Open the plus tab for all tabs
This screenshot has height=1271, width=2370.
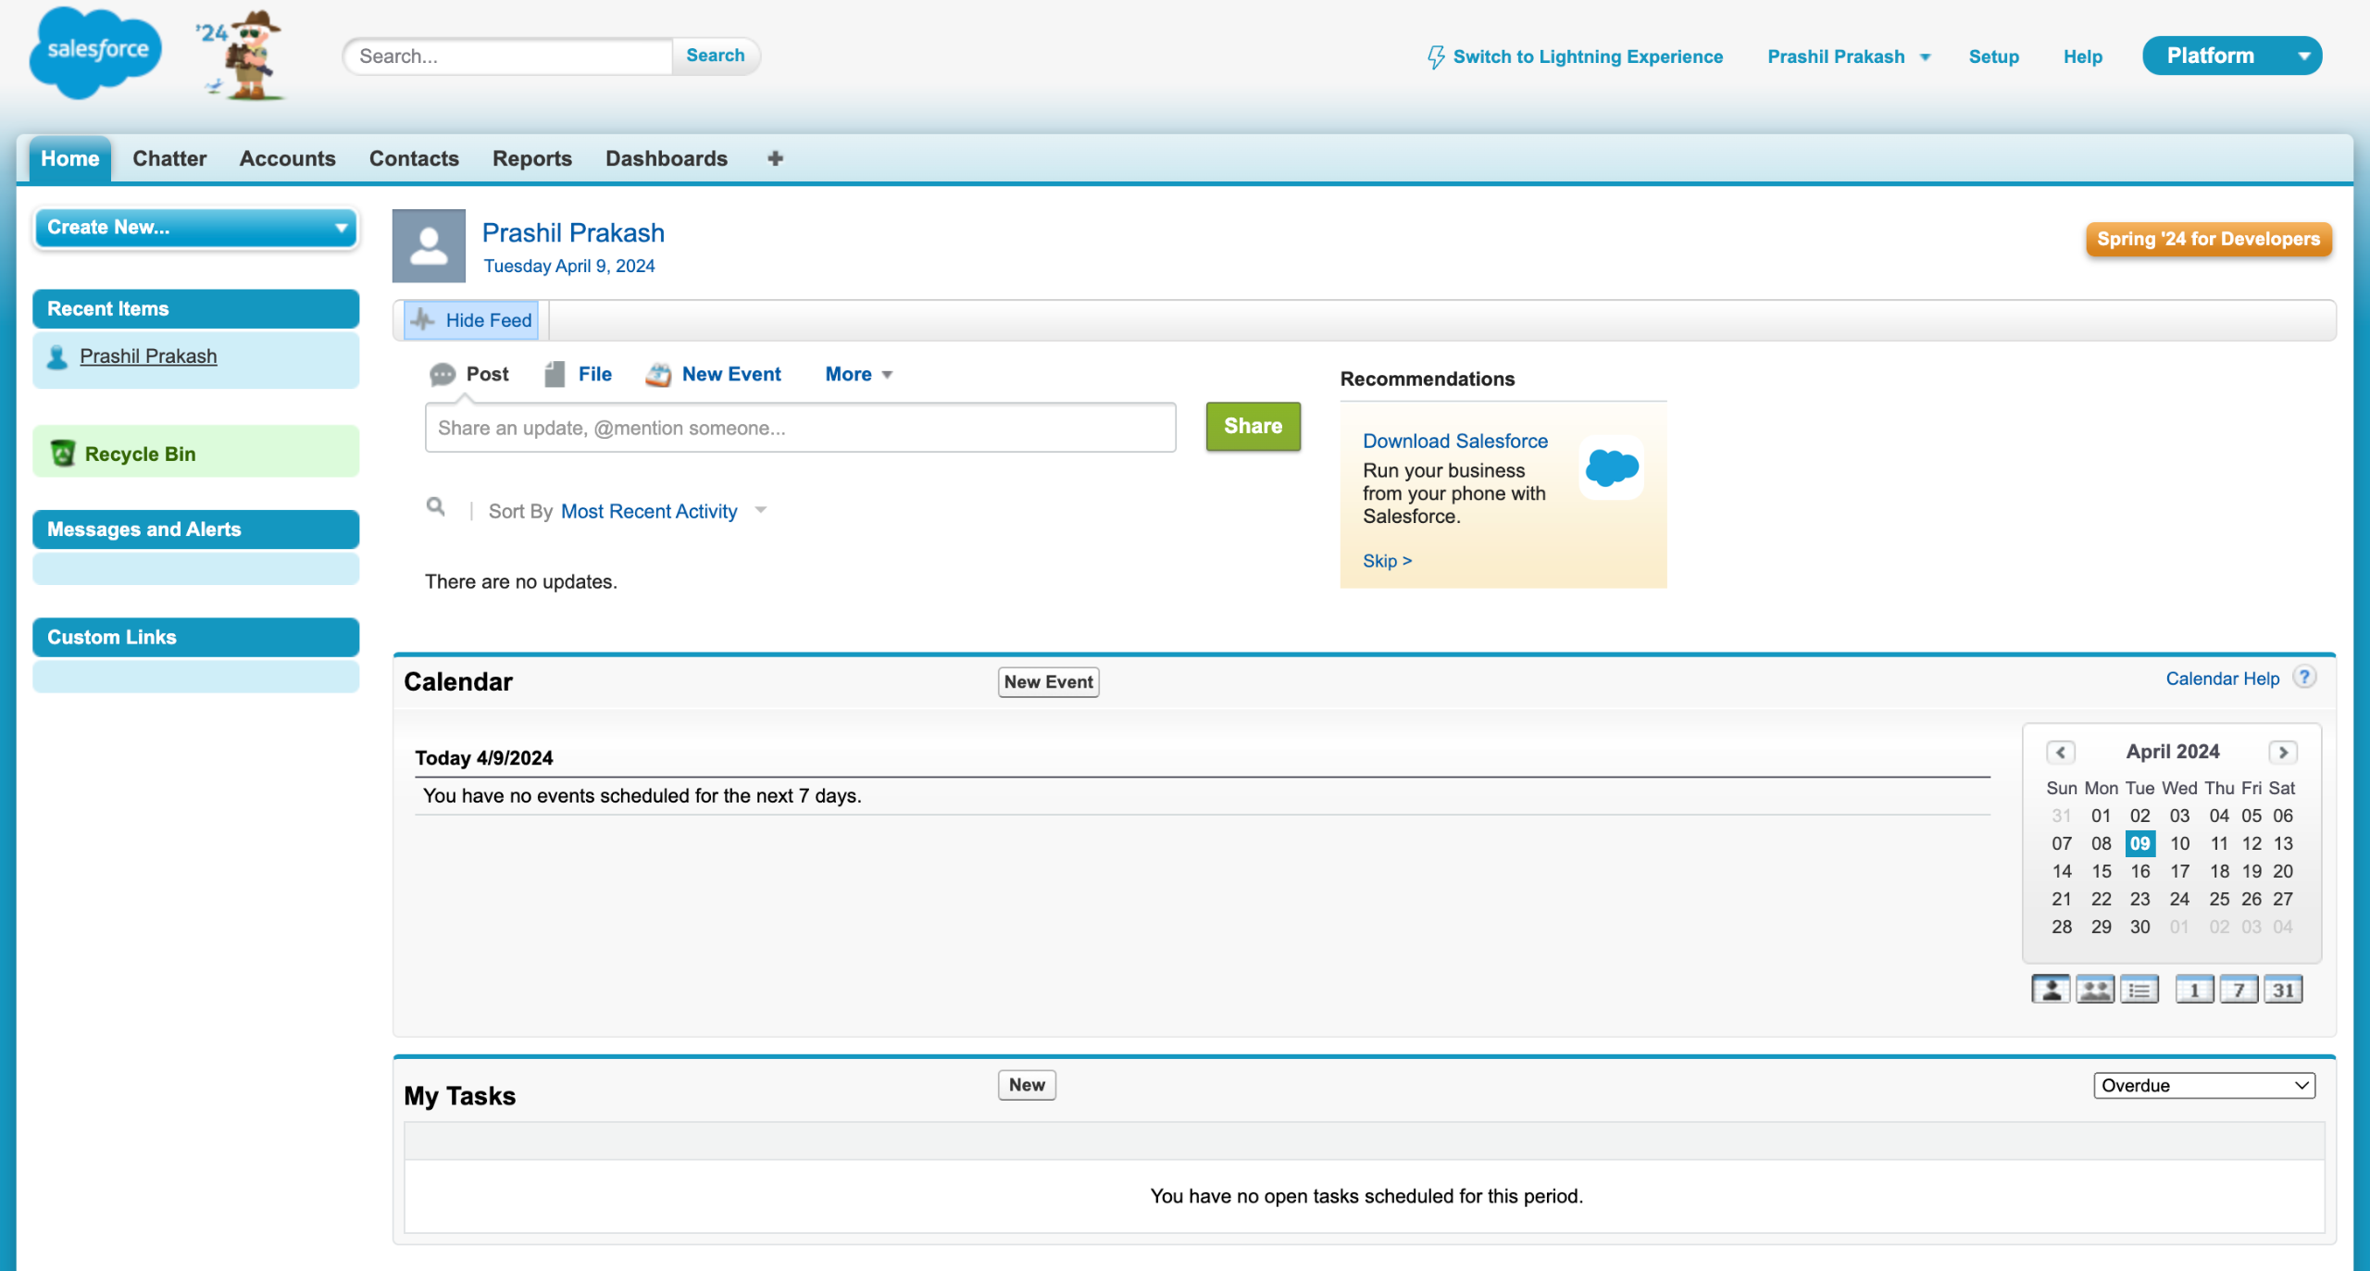click(775, 158)
